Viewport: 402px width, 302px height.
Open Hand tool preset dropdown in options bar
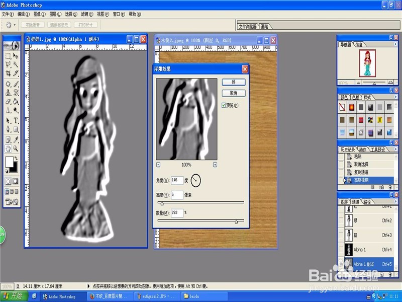click(x=15, y=25)
